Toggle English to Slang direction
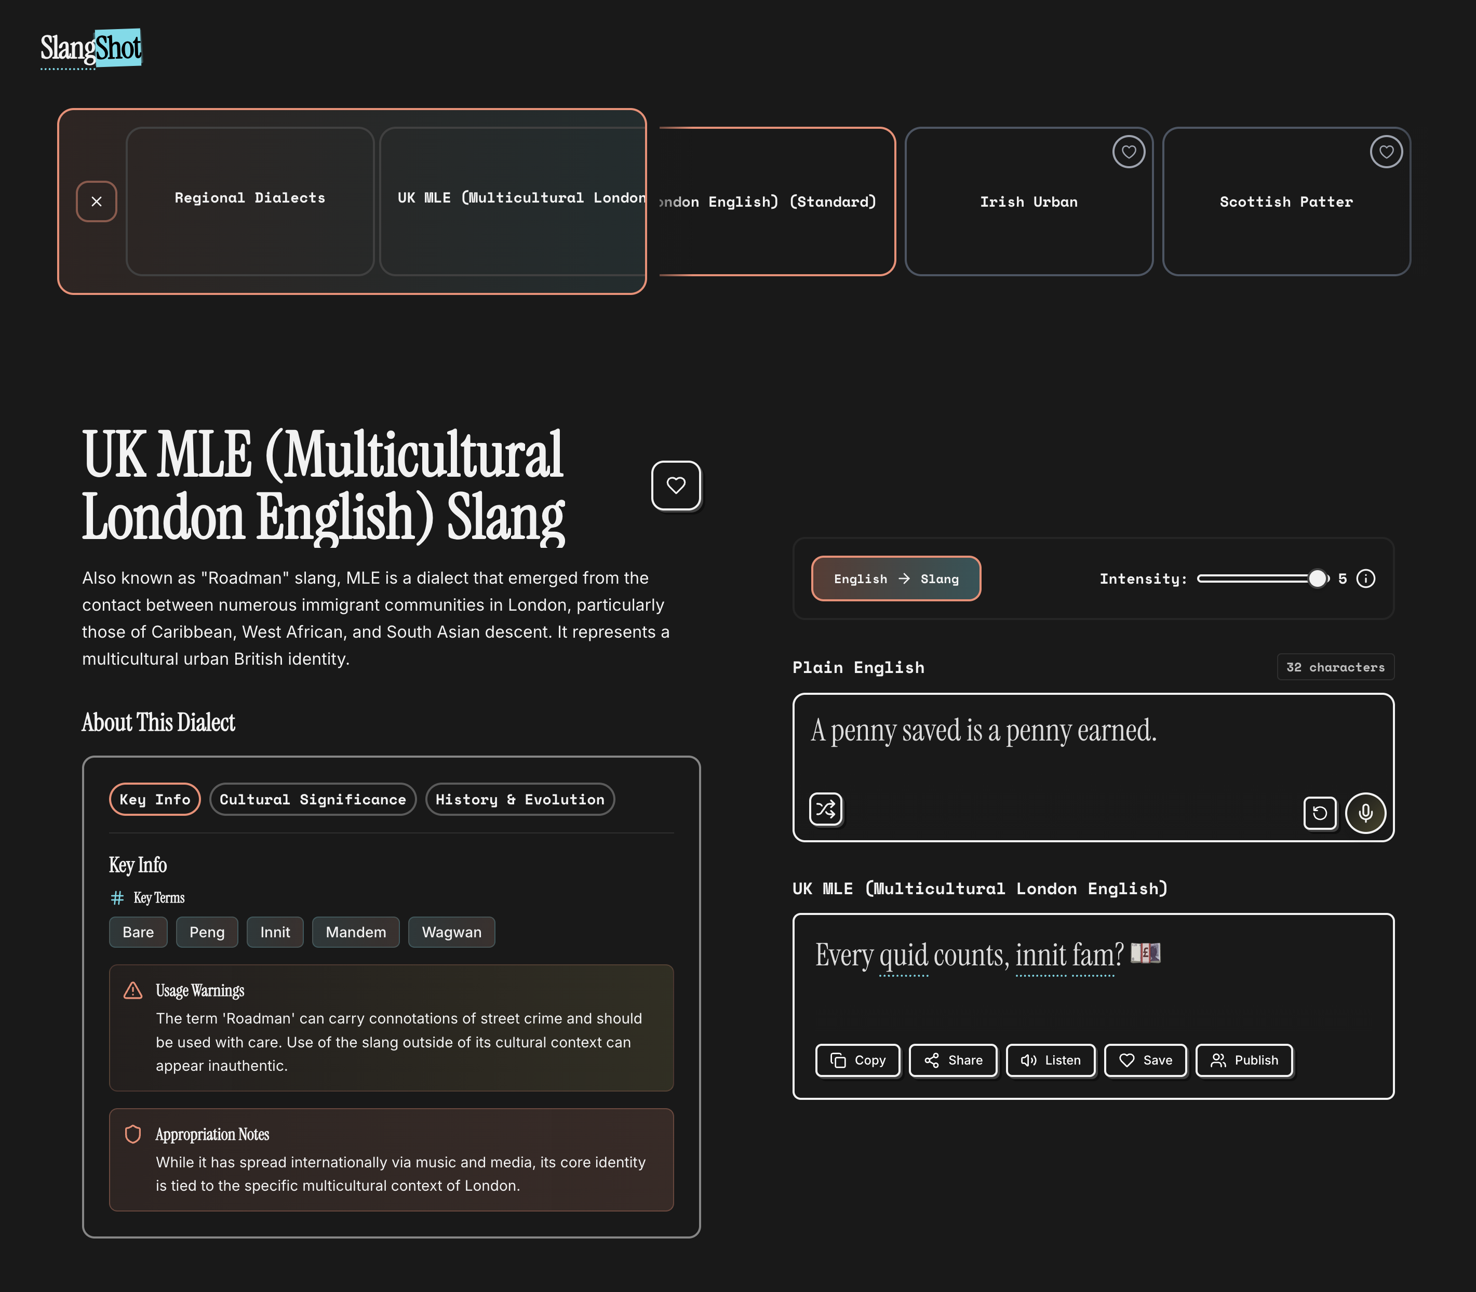Image resolution: width=1476 pixels, height=1292 pixels. [x=895, y=579]
